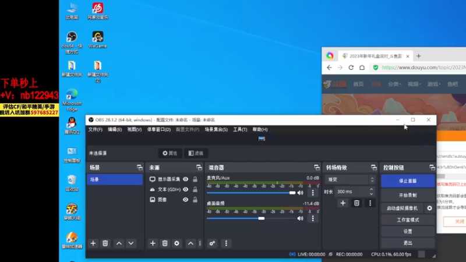
Task: Open the 网易云音乐 desktop shortcut
Action: 98,11
